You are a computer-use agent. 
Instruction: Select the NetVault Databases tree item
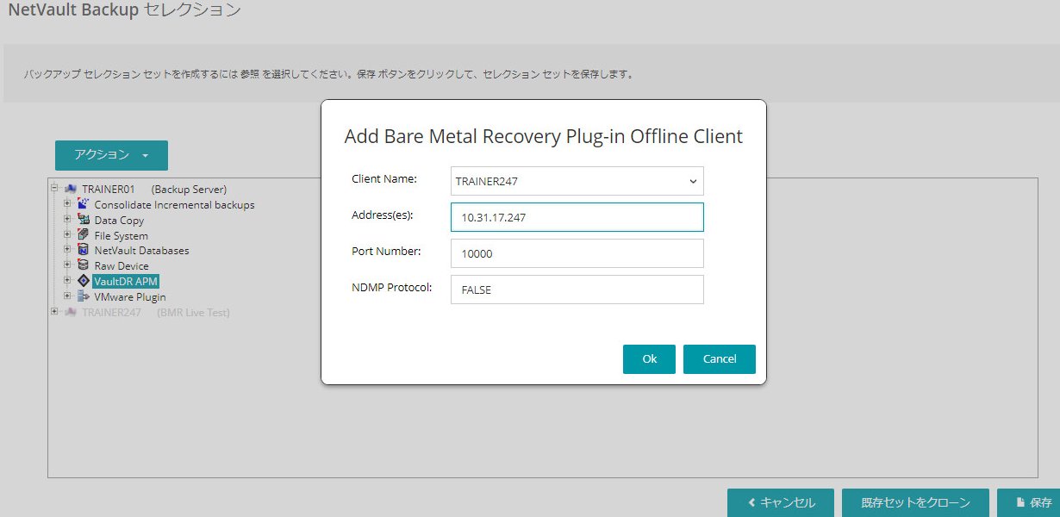pos(141,251)
